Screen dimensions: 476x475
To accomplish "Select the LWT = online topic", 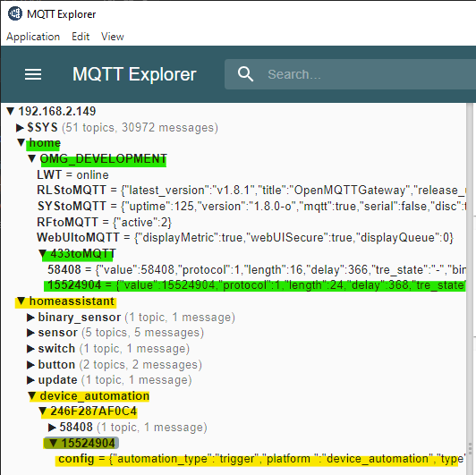I will (72, 174).
